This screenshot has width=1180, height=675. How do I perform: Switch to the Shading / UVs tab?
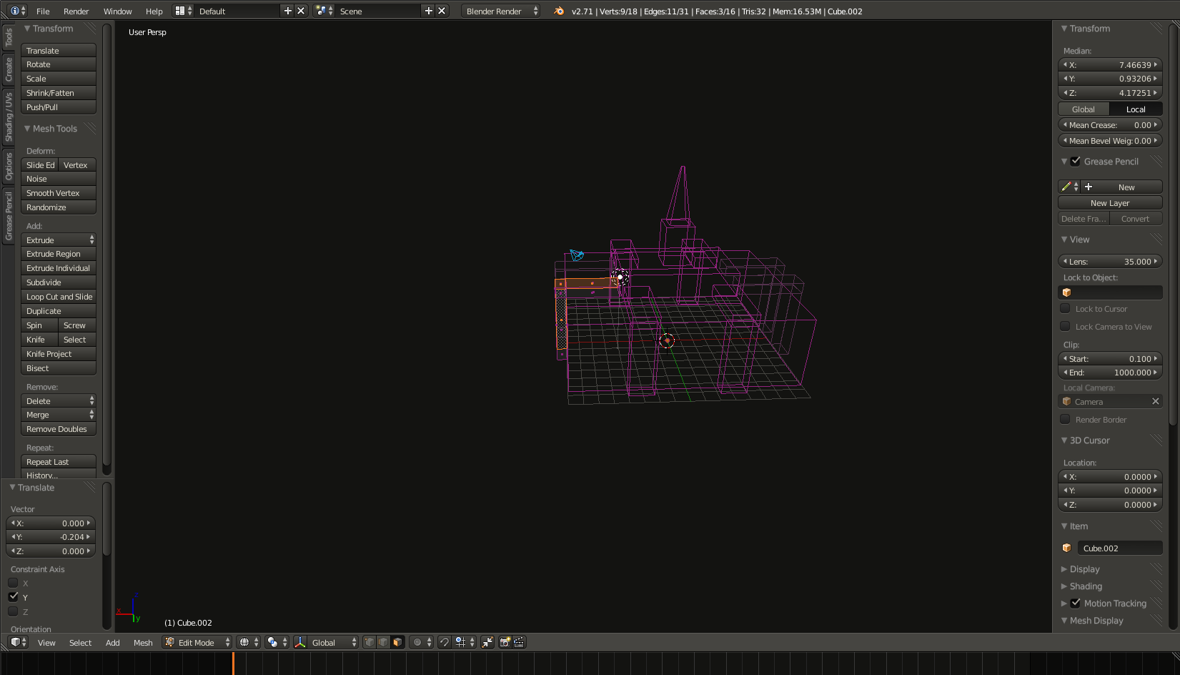[9, 117]
